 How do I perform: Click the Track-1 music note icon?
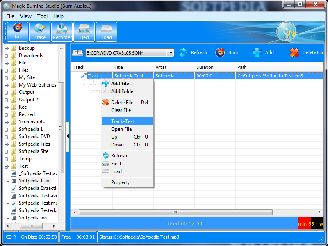(x=84, y=75)
